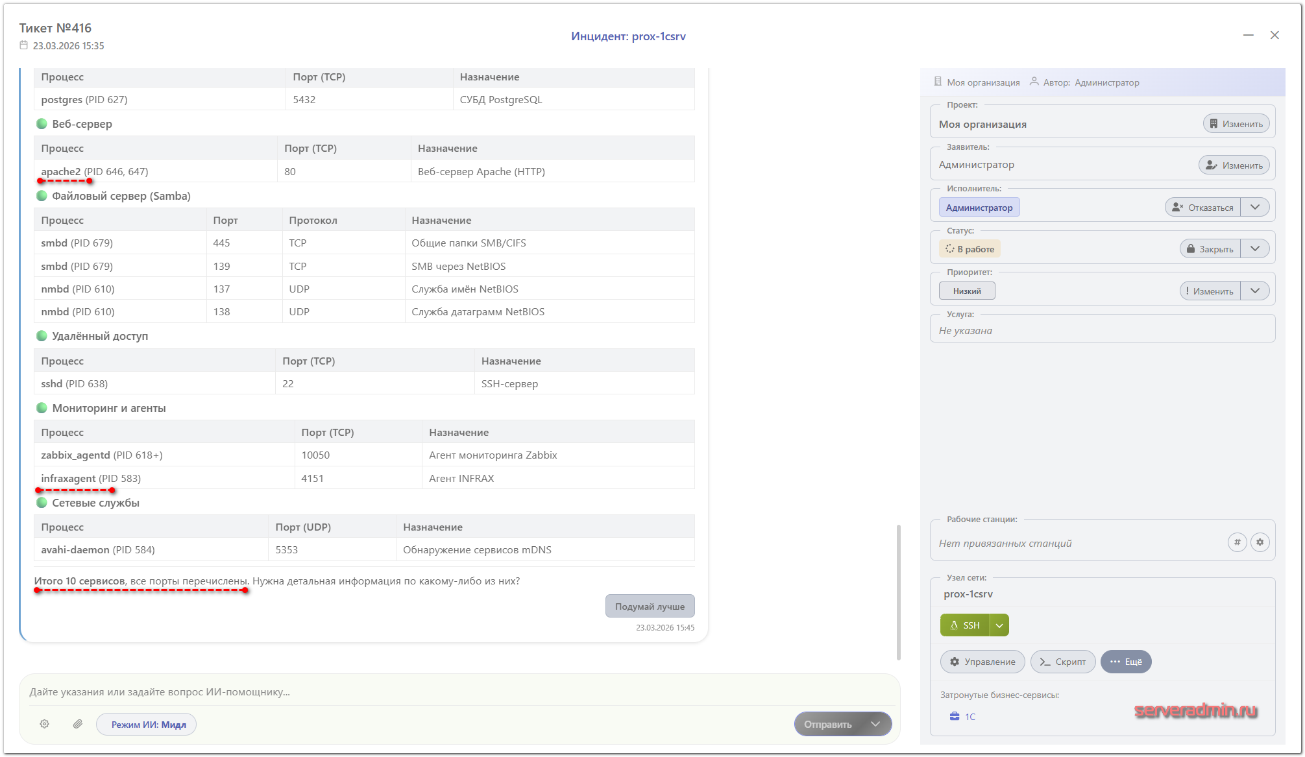1305x757 pixels.
Task: Expand the SSH connection dropdown arrow
Action: [999, 625]
